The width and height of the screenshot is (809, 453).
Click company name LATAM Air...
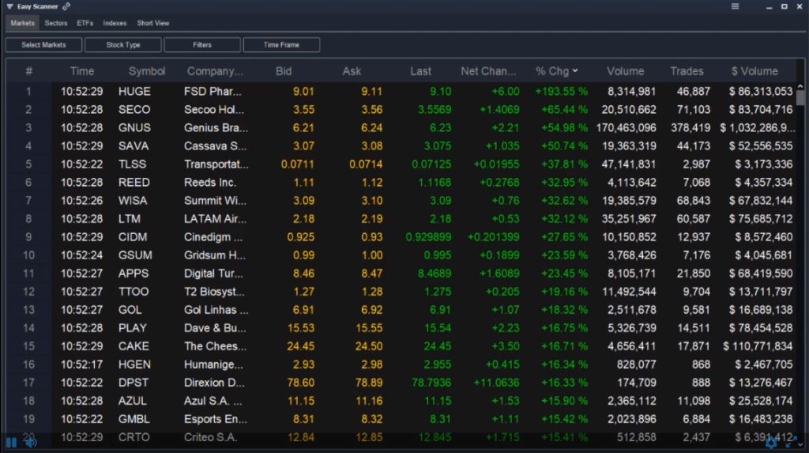(x=215, y=219)
